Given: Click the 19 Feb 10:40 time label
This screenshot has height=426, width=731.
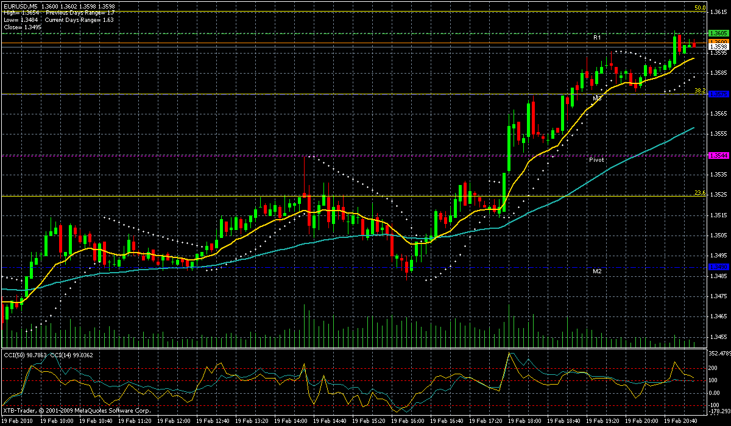Looking at the screenshot, I should pos(96,421).
